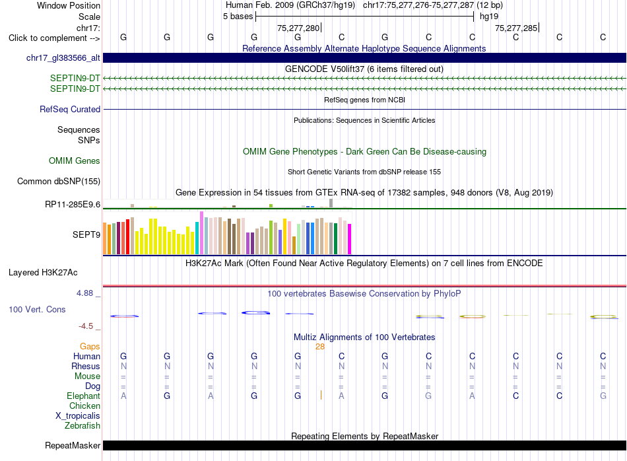Open Reference Assembly Alternate Haplotype Sequence Alignments title
This screenshot has width=627, height=461.
[364, 48]
